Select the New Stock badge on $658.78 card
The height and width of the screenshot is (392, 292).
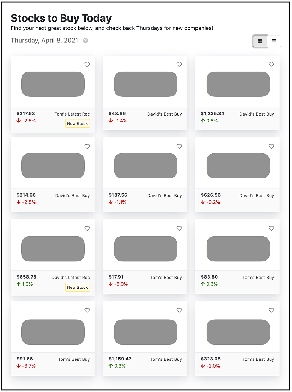pyautogui.click(x=77, y=287)
